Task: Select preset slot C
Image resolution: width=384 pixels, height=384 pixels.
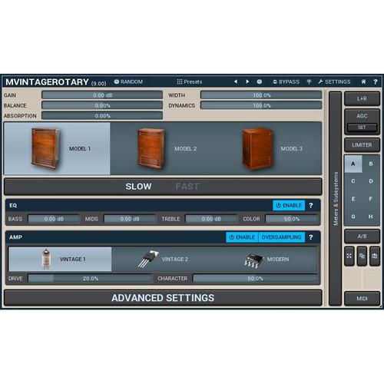Action: click(x=353, y=181)
